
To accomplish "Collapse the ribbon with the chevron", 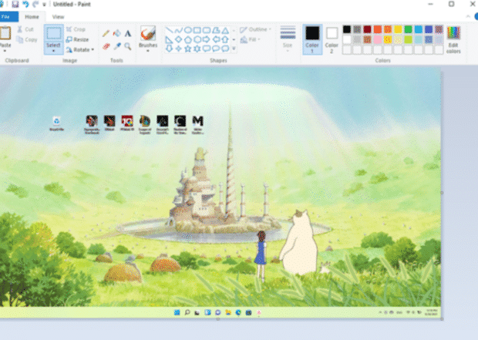I will (x=468, y=16).
